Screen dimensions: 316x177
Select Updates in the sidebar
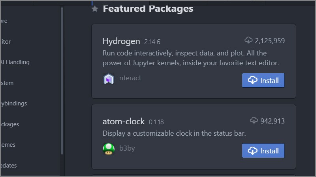point(9,165)
